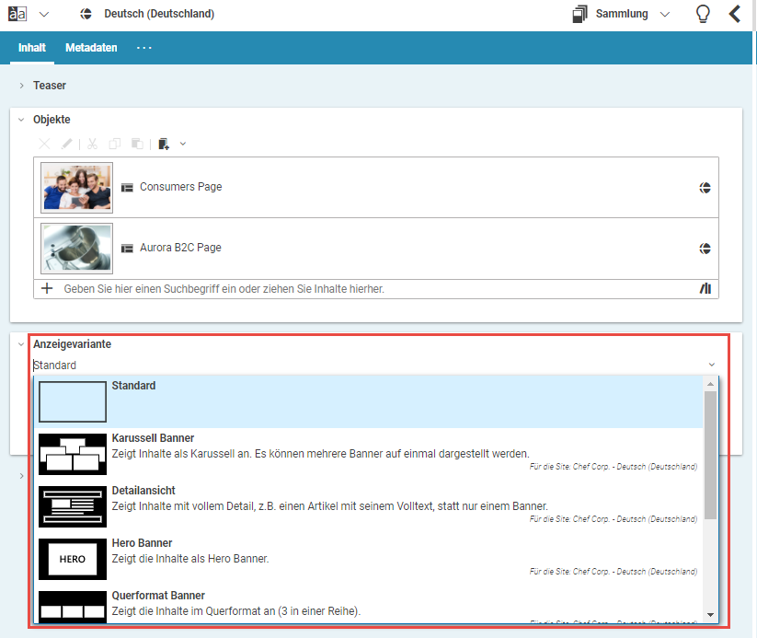Click the lightbulb icon in the header
The image size is (757, 638).
point(703,14)
